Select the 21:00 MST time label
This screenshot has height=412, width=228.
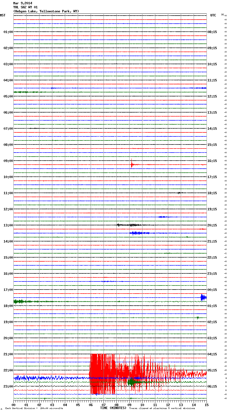(8, 354)
